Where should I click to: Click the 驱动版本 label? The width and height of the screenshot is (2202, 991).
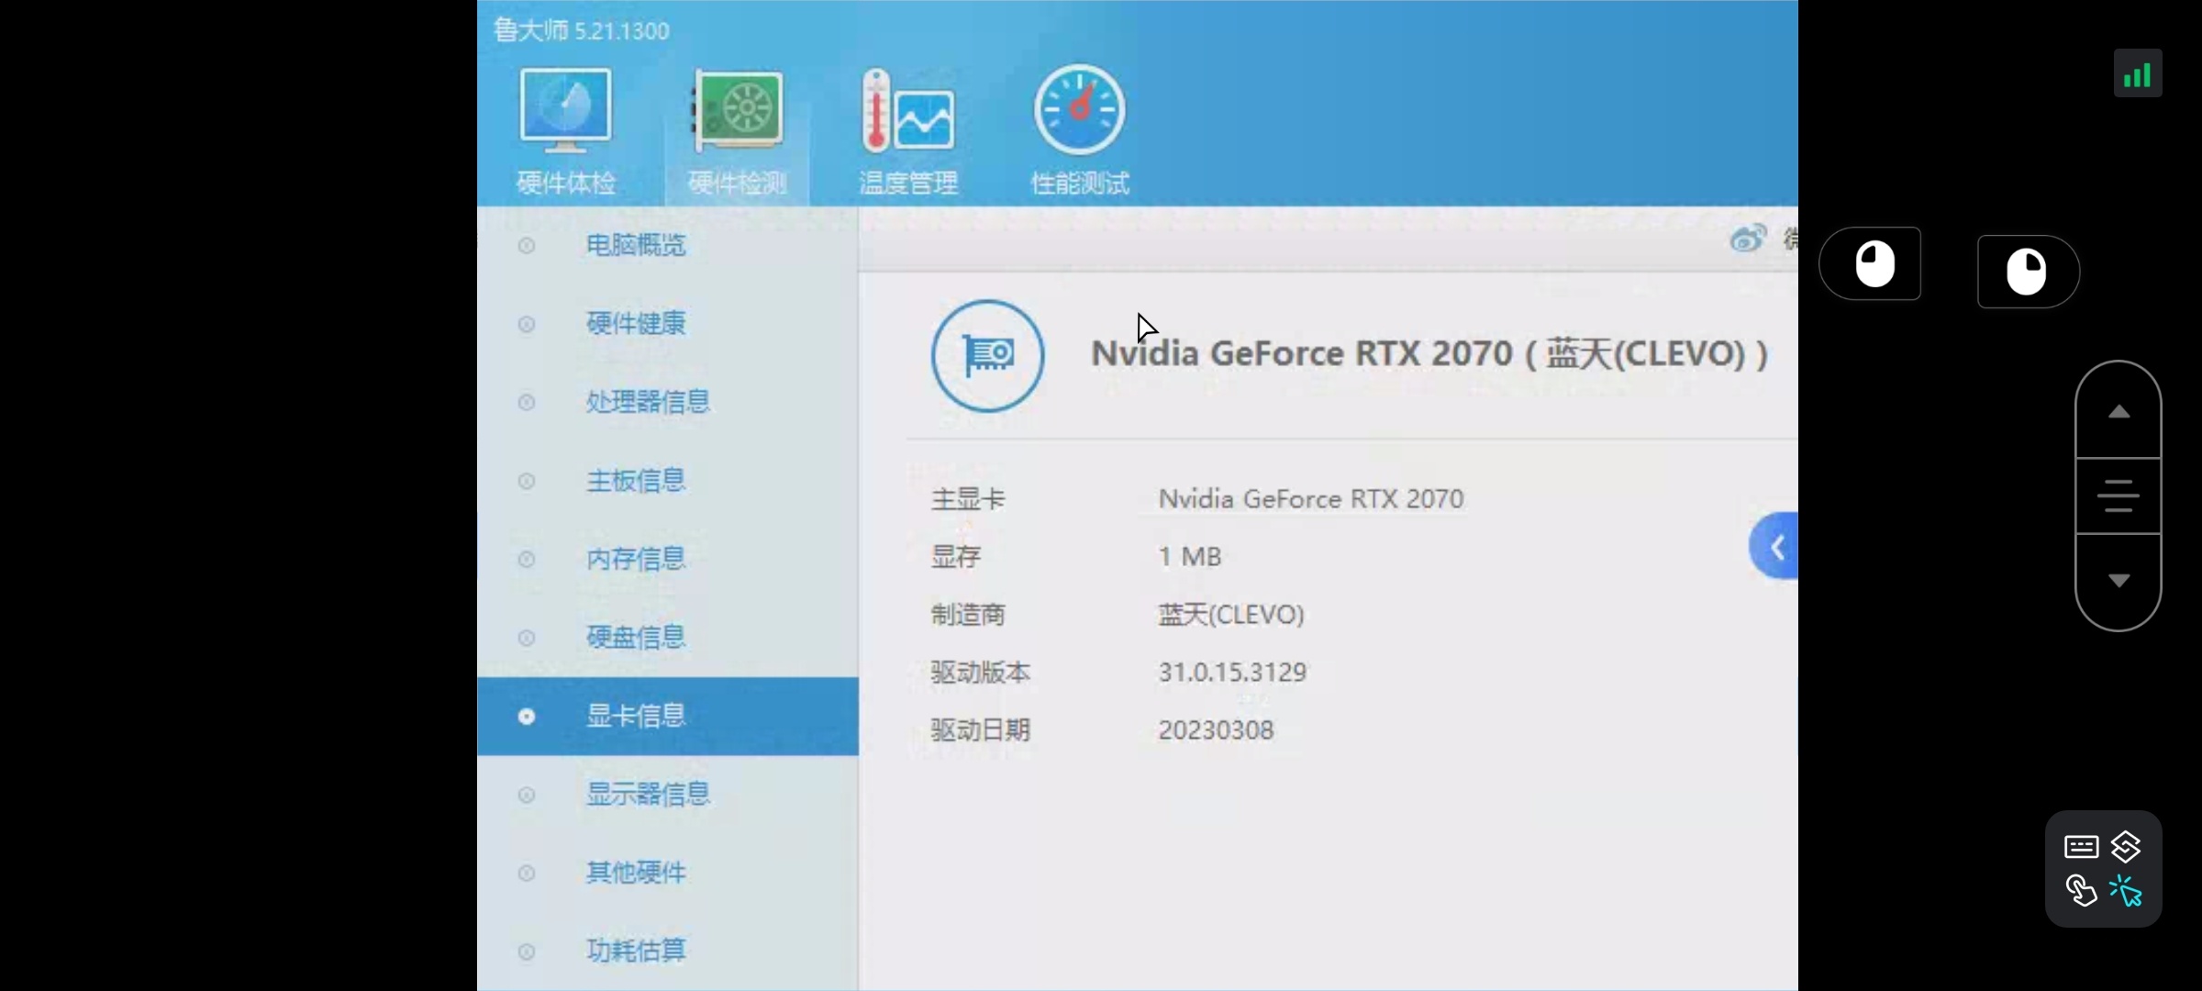click(x=981, y=673)
